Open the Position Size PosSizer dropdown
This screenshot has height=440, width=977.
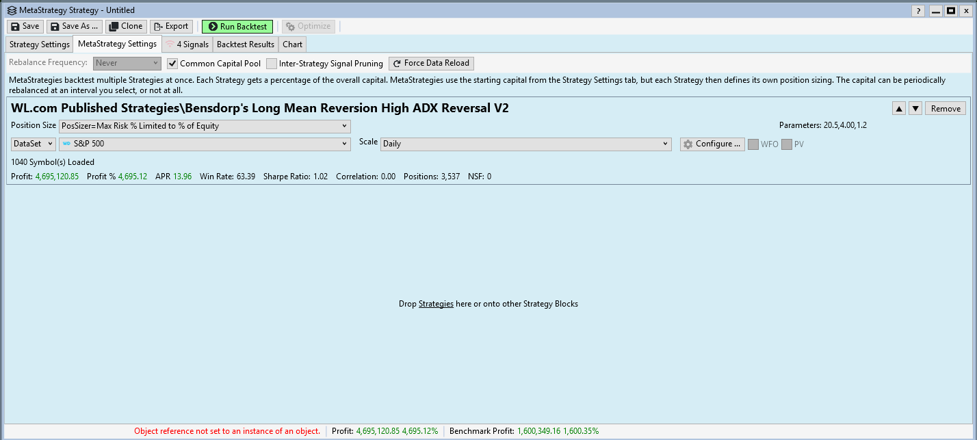[205, 126]
